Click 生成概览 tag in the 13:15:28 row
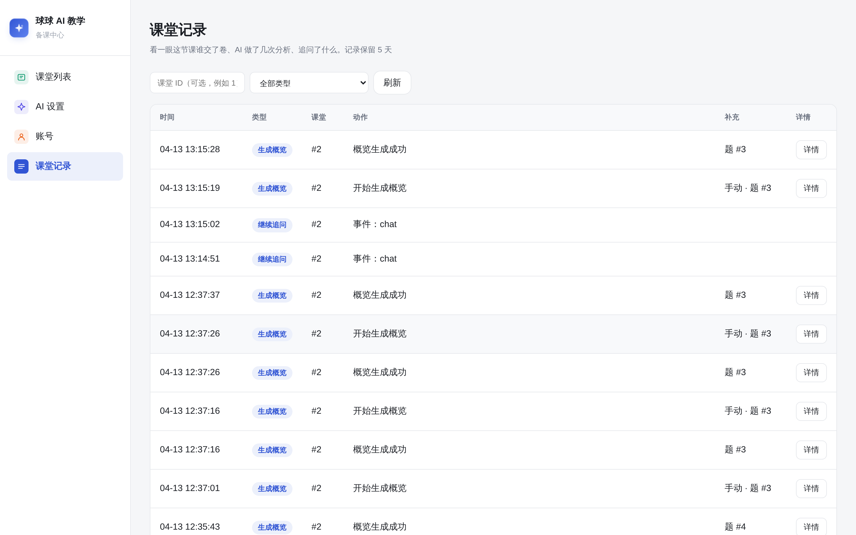 point(272,150)
